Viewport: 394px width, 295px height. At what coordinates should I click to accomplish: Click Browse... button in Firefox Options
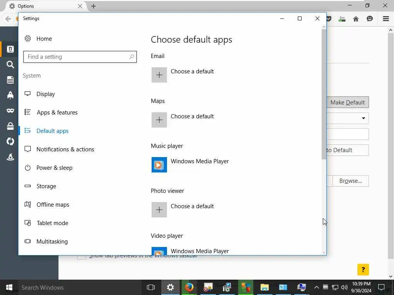click(x=351, y=181)
